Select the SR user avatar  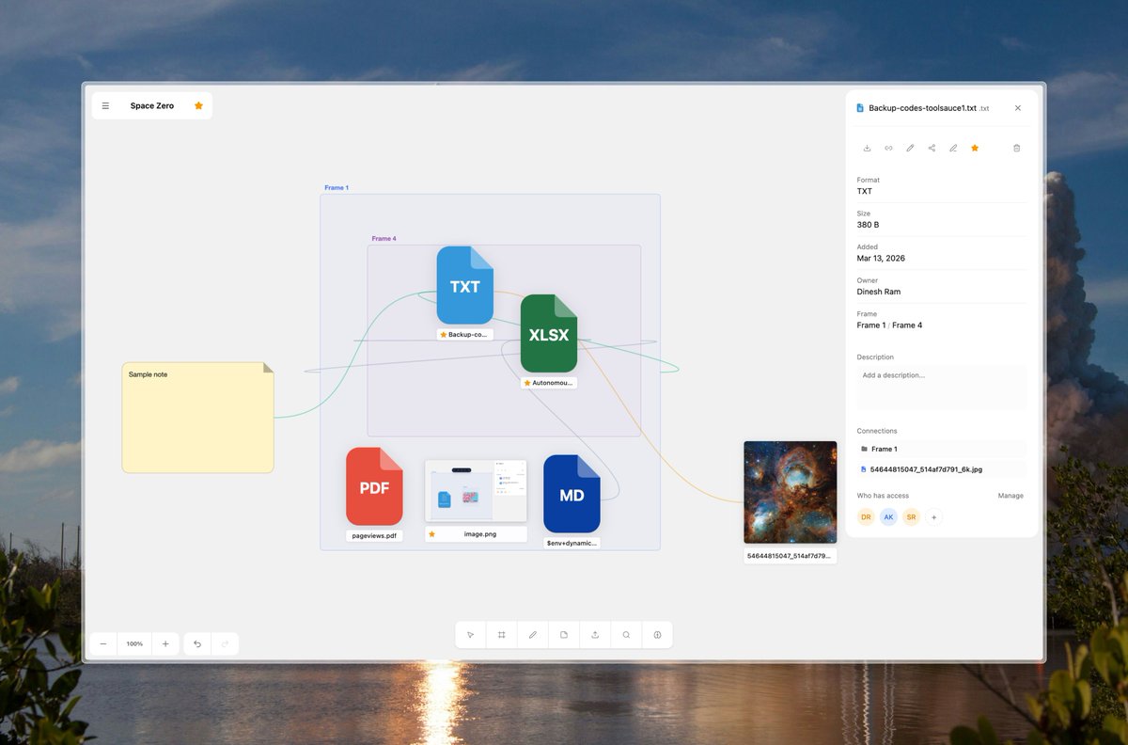(911, 516)
